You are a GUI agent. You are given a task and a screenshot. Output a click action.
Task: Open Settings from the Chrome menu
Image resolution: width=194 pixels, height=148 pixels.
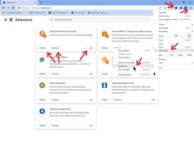point(174,60)
